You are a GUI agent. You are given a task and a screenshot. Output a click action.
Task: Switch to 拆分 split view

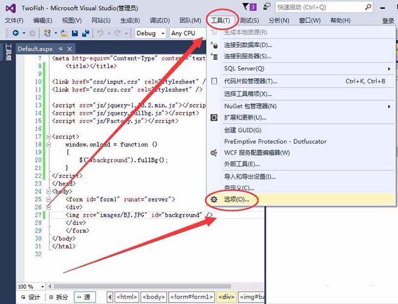[x=58, y=297]
